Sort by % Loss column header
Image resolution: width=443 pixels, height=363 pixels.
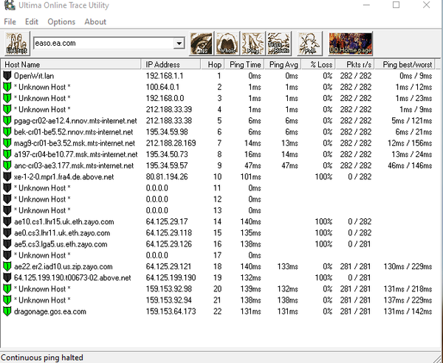[318, 65]
